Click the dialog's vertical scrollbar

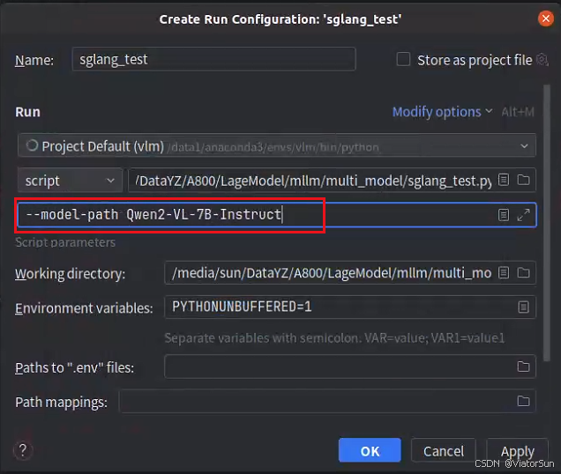[x=546, y=223]
